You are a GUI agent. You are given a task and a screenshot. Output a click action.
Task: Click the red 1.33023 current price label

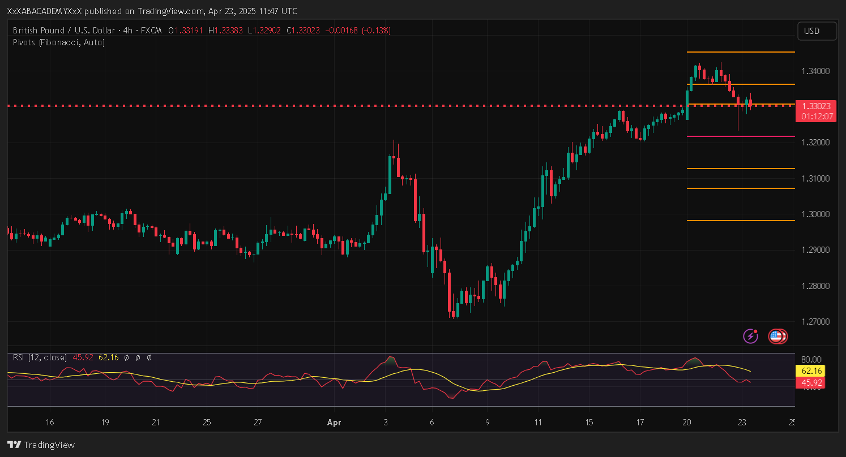pyautogui.click(x=816, y=106)
